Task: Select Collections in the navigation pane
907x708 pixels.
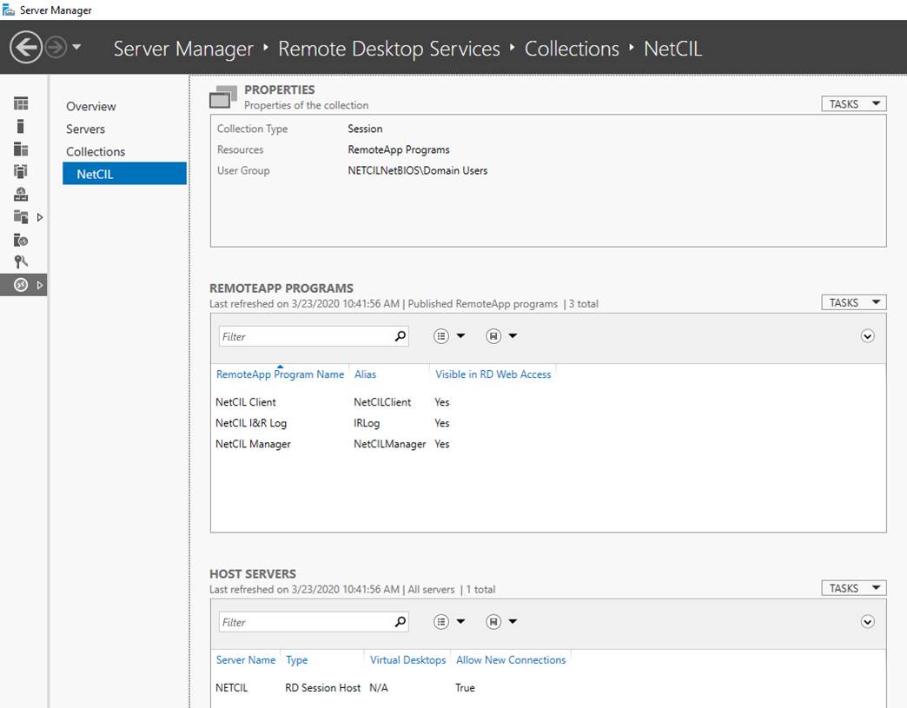Action: [96, 152]
